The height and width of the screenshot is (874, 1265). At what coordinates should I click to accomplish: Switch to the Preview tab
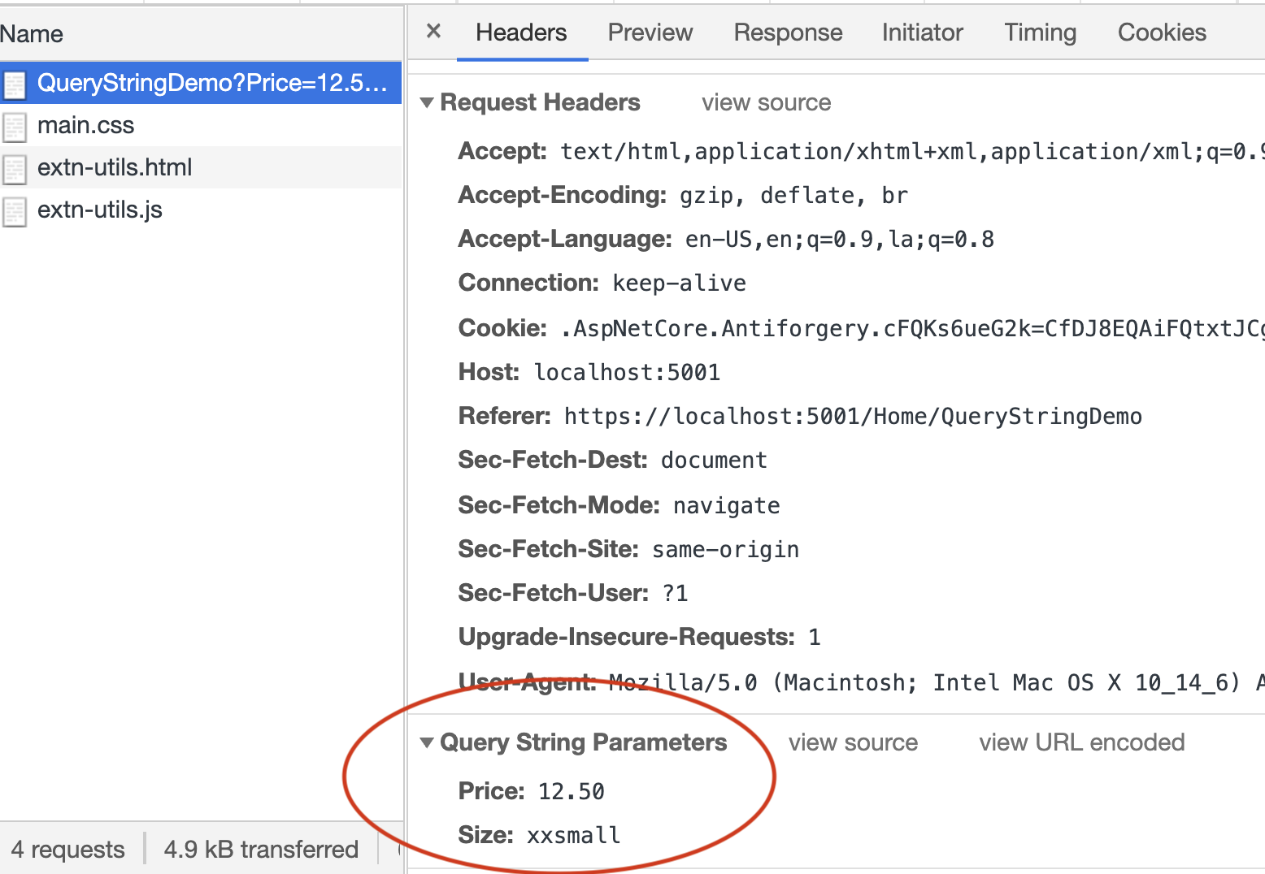[650, 32]
